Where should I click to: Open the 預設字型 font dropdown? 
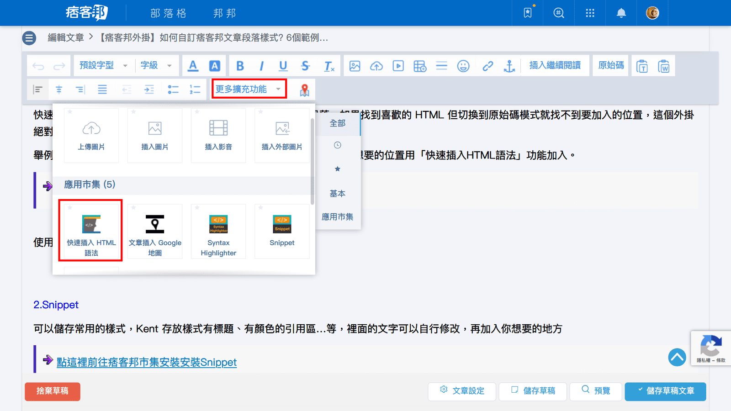(x=103, y=66)
